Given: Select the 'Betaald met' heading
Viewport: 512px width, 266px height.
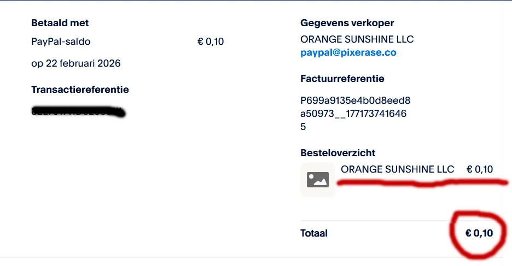Looking at the screenshot, I should 60,23.
